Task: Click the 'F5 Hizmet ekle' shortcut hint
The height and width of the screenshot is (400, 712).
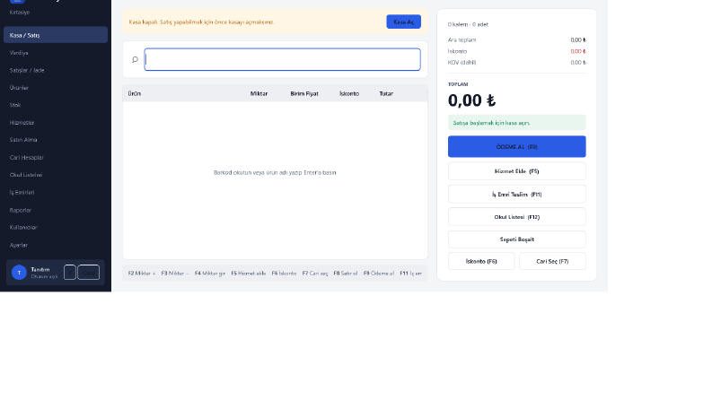Action: point(249,273)
